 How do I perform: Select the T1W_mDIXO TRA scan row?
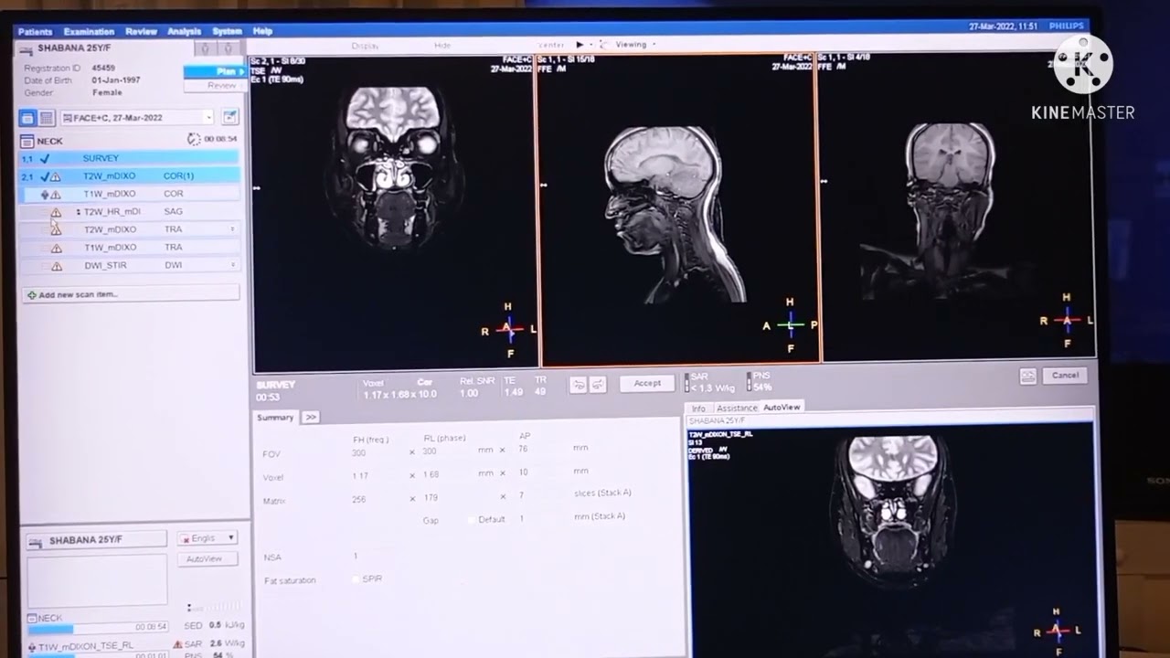pyautogui.click(x=130, y=248)
